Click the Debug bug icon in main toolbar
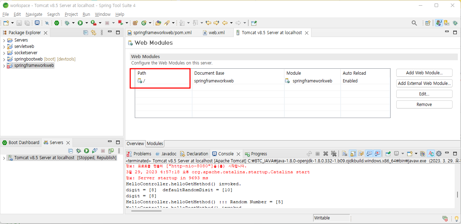Screen dimensions: 461x224 point(67,23)
